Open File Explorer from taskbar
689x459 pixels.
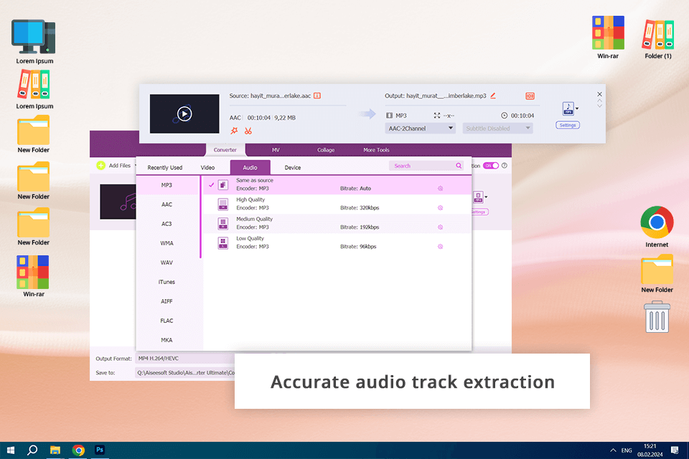click(x=55, y=450)
